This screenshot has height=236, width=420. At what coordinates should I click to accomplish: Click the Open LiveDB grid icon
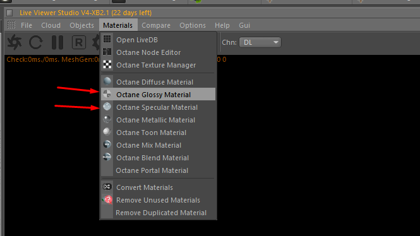click(107, 39)
